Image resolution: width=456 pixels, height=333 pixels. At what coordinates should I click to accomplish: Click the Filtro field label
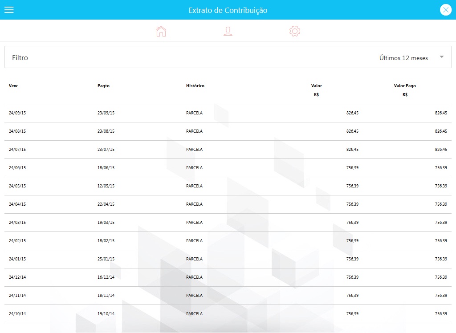pos(20,57)
